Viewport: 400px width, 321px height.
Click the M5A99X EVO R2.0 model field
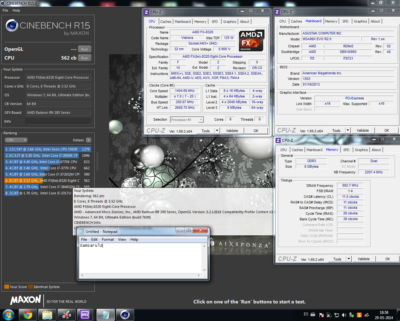pyautogui.click(x=330, y=39)
